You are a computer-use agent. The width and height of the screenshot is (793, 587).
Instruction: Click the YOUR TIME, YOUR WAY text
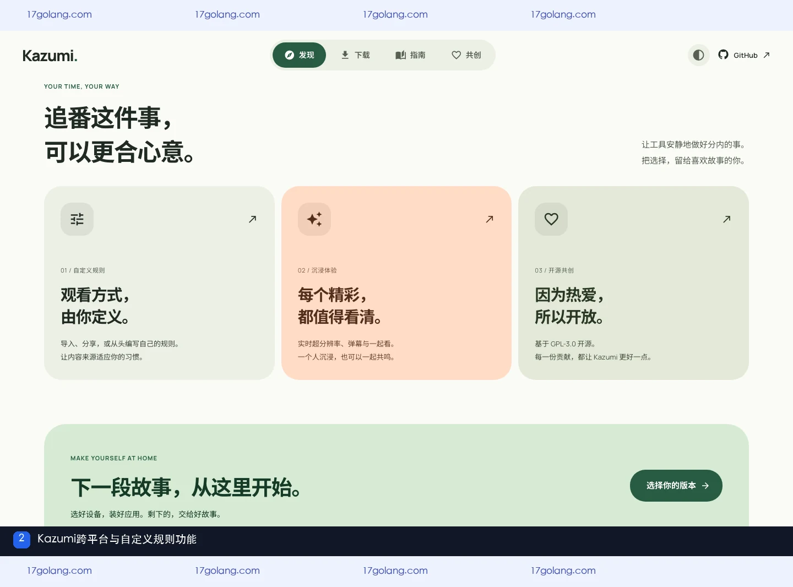tap(82, 86)
